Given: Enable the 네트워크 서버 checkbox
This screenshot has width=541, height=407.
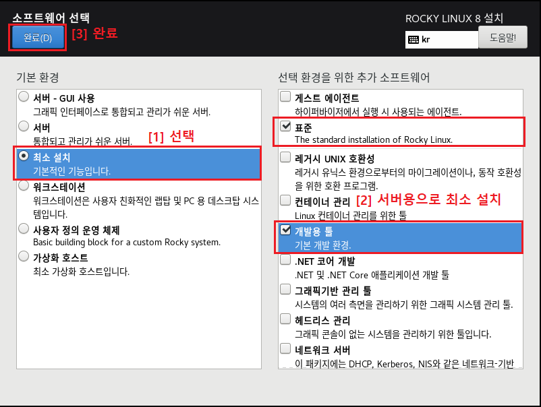Looking at the screenshot, I should (x=285, y=348).
